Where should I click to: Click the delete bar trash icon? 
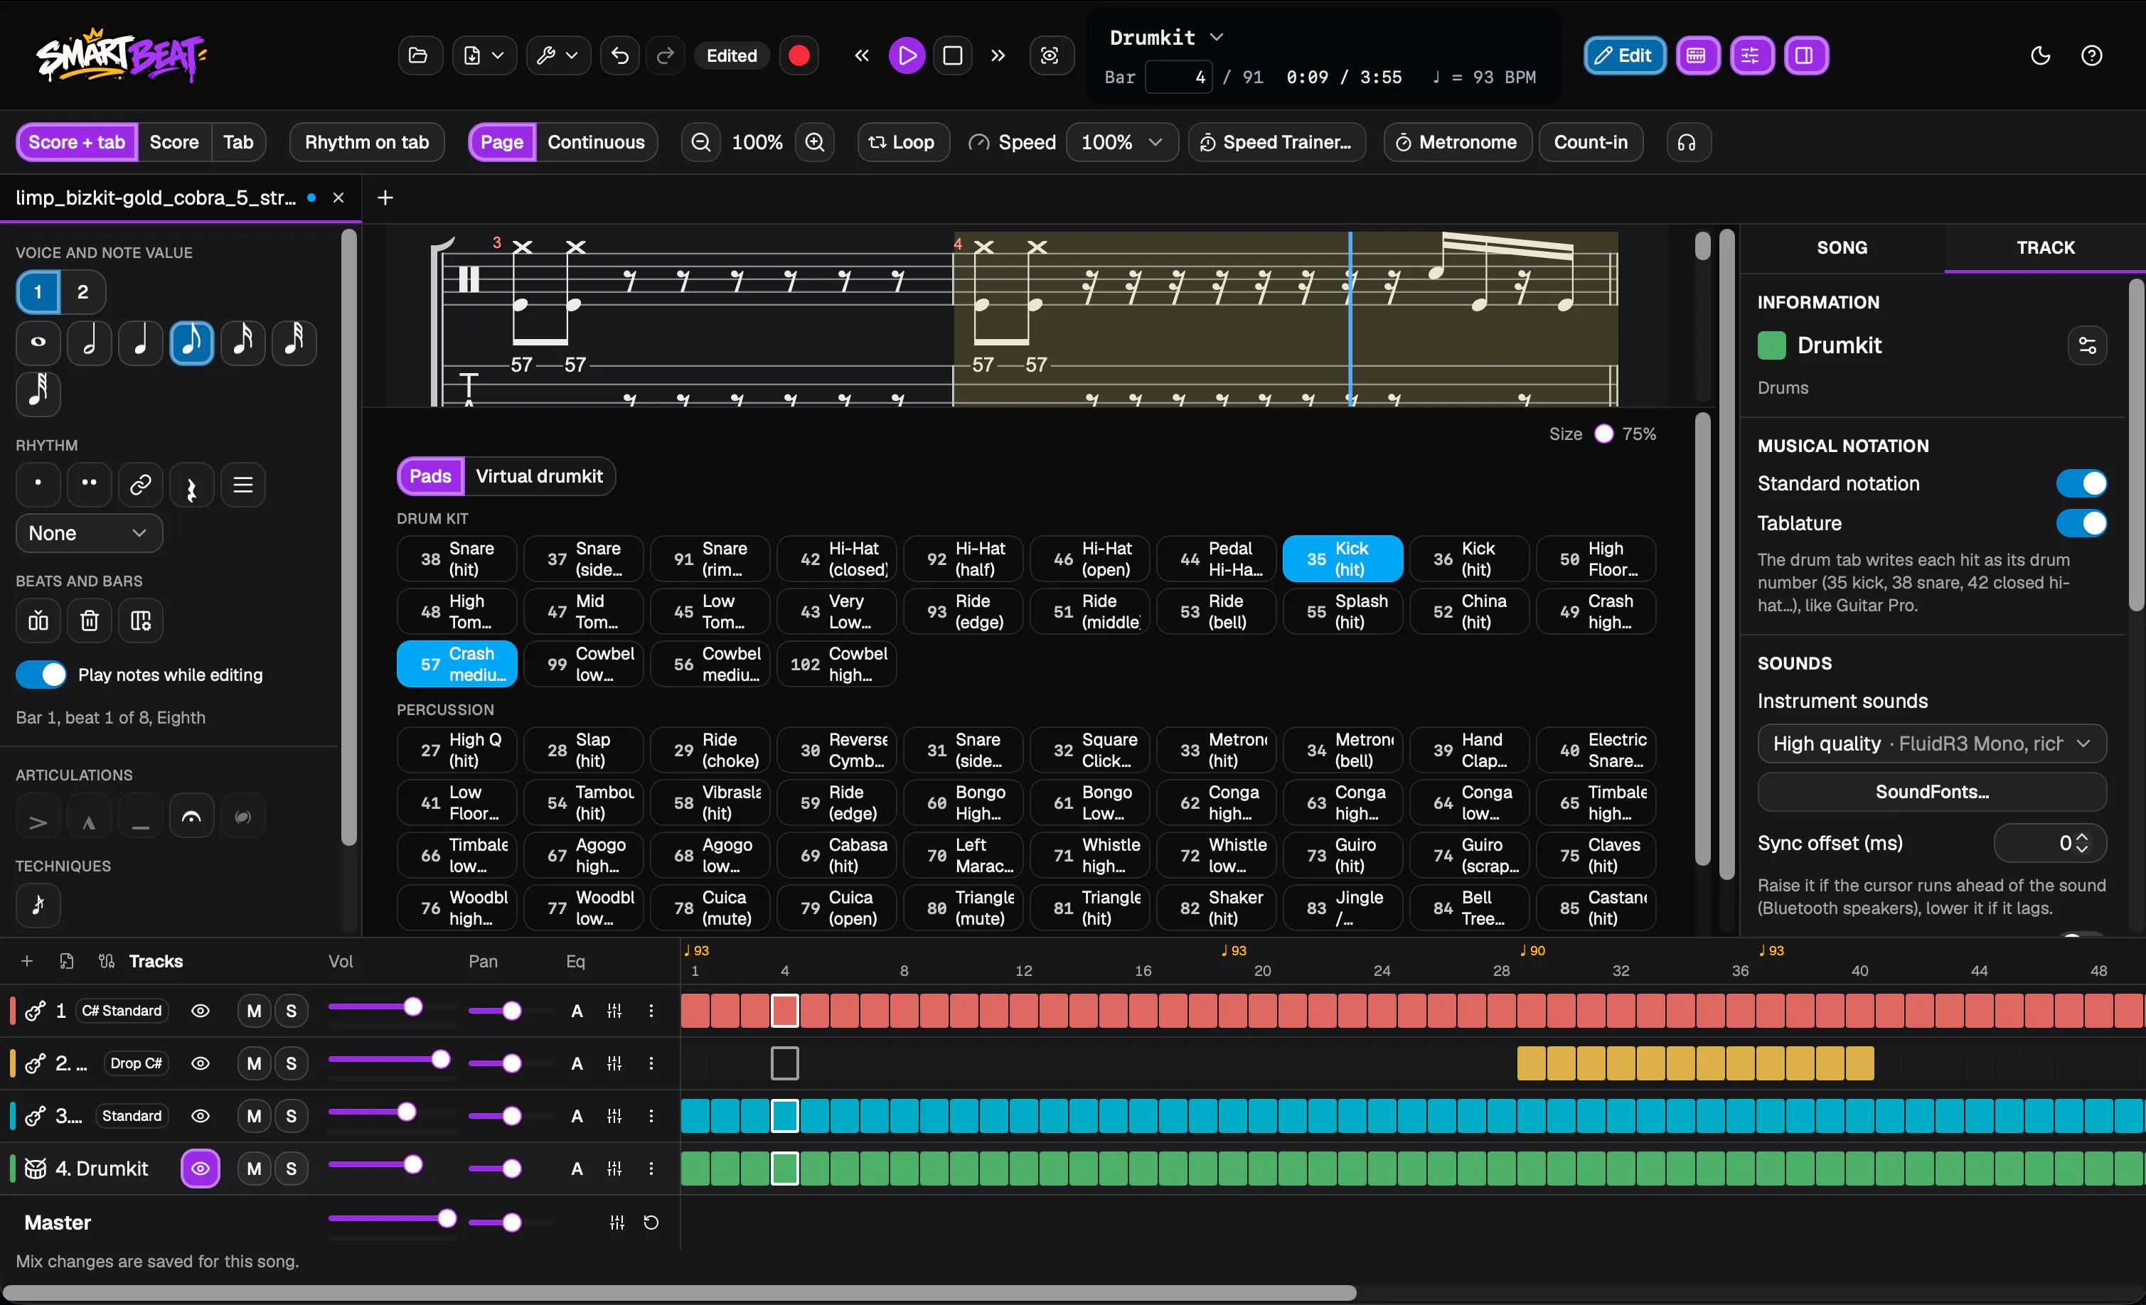tap(89, 621)
